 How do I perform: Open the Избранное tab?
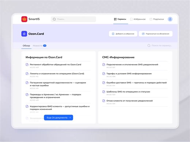tap(138, 19)
